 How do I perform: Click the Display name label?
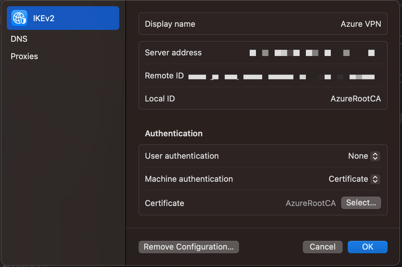[170, 24]
